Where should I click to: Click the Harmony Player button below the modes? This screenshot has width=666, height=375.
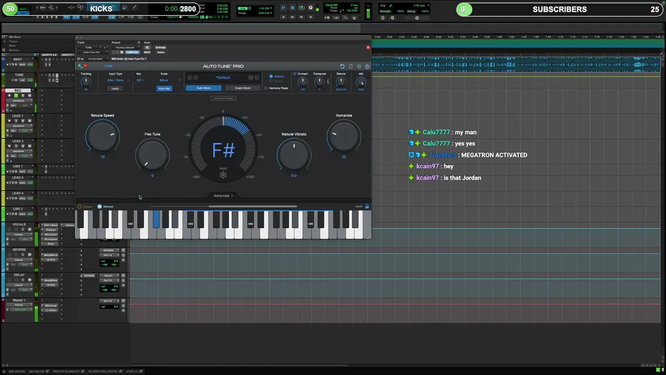click(x=223, y=98)
